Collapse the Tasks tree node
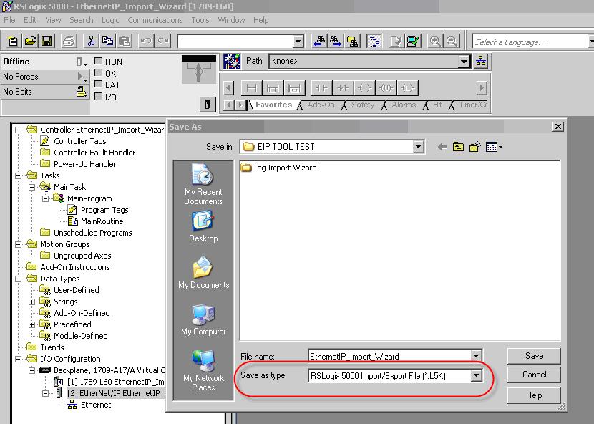 point(18,175)
